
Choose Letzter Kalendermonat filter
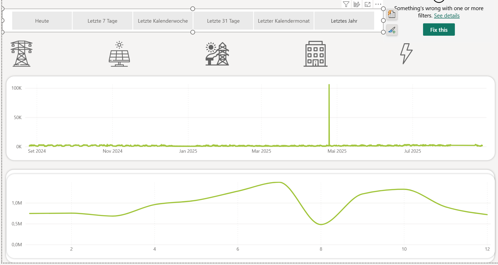tap(284, 21)
